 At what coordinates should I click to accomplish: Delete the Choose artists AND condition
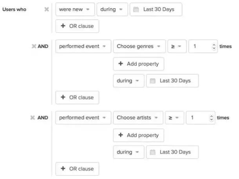point(33,118)
